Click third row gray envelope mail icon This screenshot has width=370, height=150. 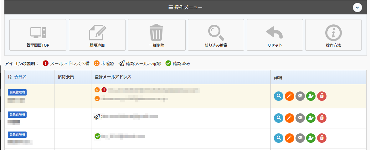300,138
